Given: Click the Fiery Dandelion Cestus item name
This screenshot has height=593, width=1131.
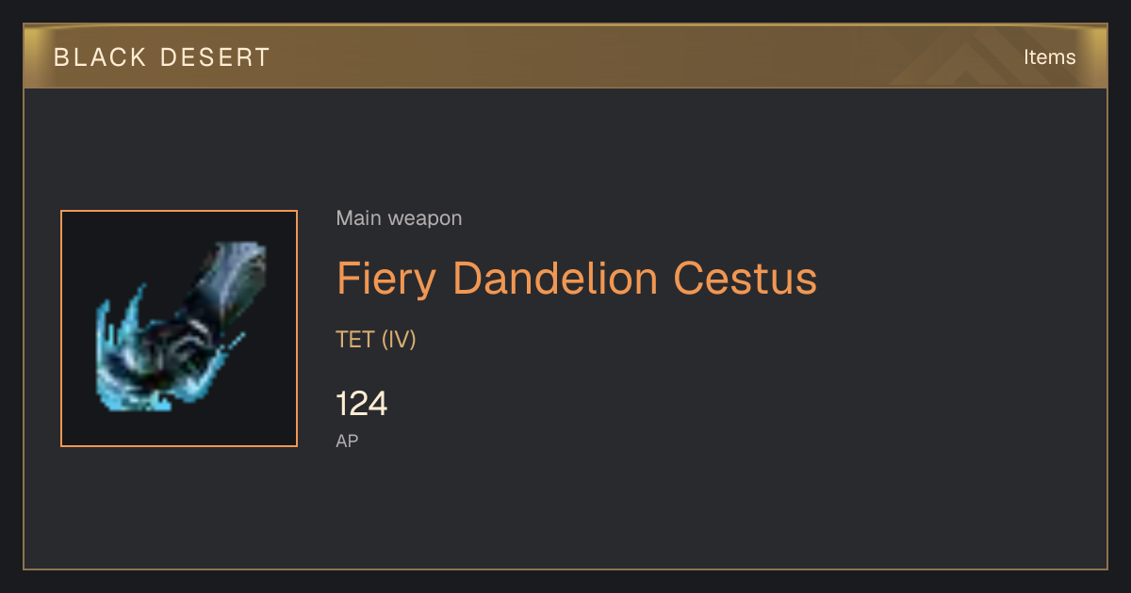Looking at the screenshot, I should (577, 279).
